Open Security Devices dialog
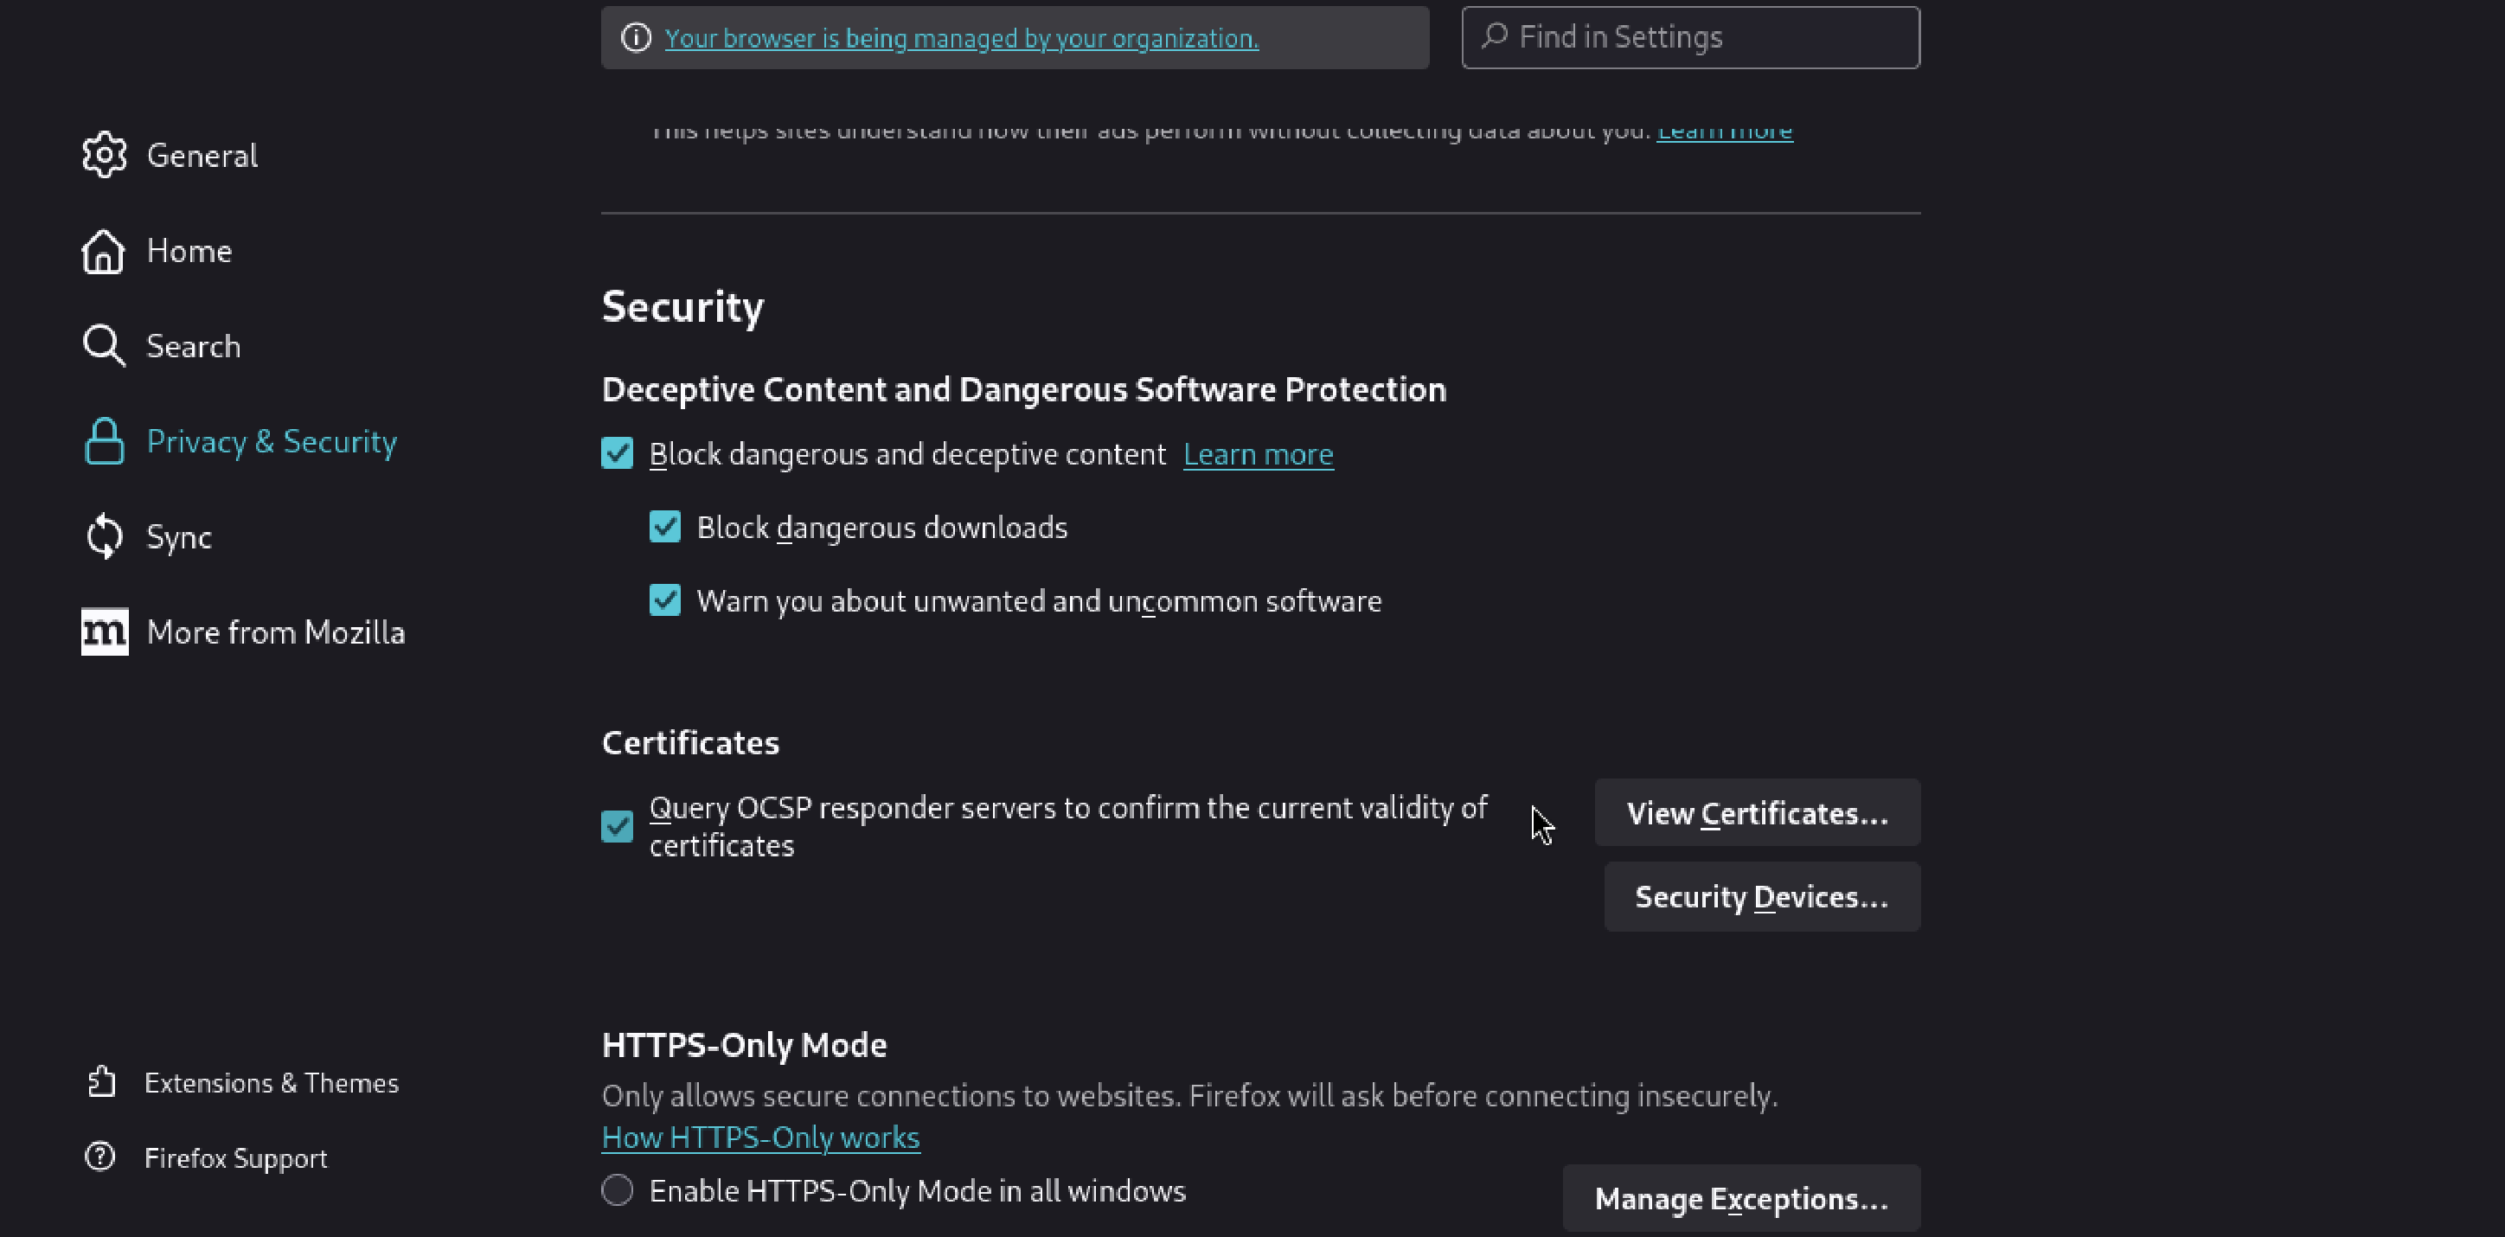Viewport: 2505px width, 1237px height. tap(1761, 897)
